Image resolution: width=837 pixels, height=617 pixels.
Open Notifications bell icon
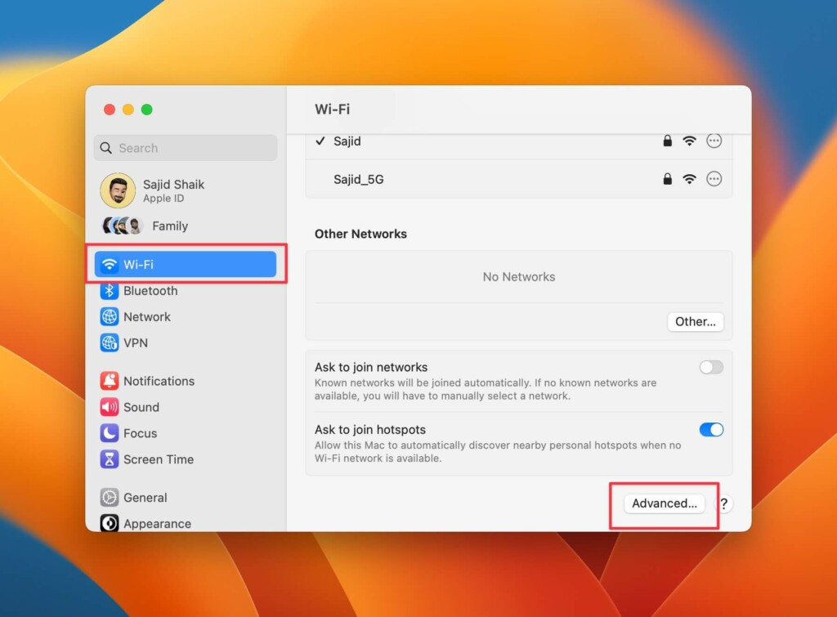110,381
